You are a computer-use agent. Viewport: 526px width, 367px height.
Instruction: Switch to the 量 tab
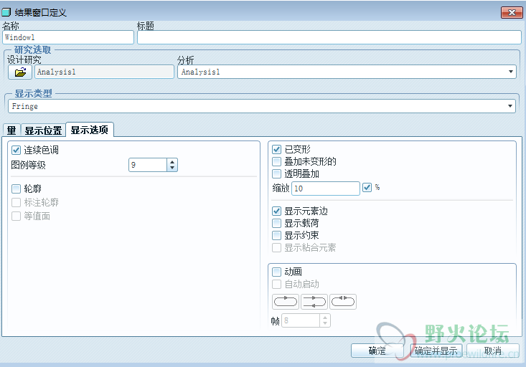[11, 130]
